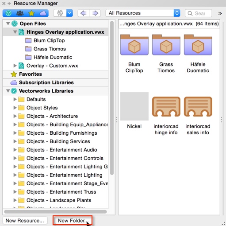226x226 pixels.
Task: Close the Resource Manager palette
Action: click(4, 3)
